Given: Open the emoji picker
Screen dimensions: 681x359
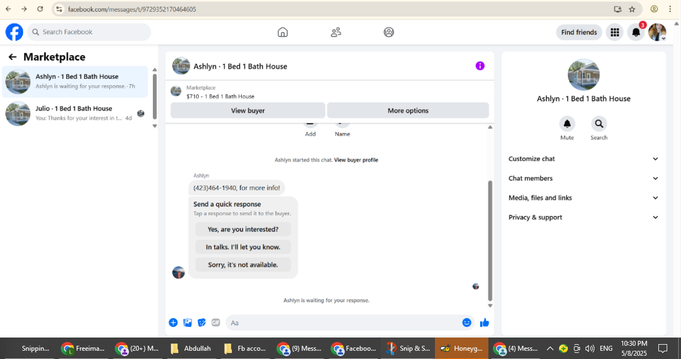Looking at the screenshot, I should tap(467, 323).
